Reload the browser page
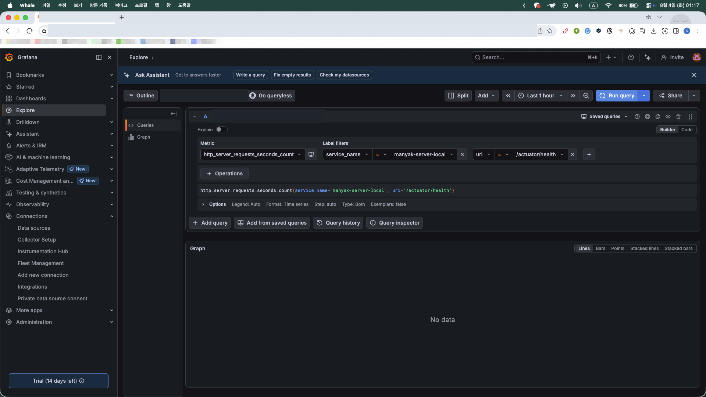Screen dimensions: 706x397 [x=30, y=31]
